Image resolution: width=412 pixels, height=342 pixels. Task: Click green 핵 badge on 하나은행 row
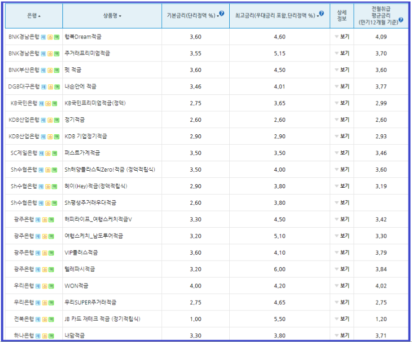click(51, 336)
